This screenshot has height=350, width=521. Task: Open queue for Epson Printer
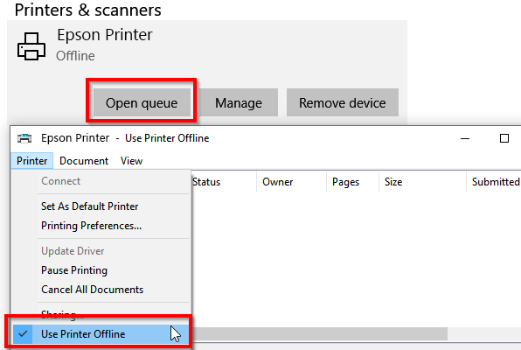click(x=142, y=102)
